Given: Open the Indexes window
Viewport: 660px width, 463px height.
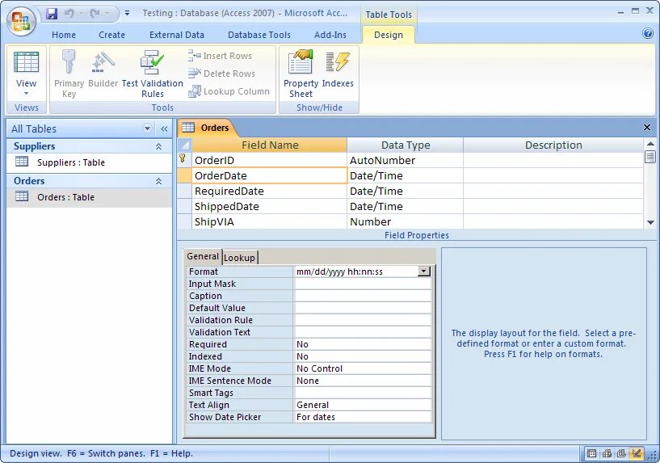Looking at the screenshot, I should (x=338, y=69).
